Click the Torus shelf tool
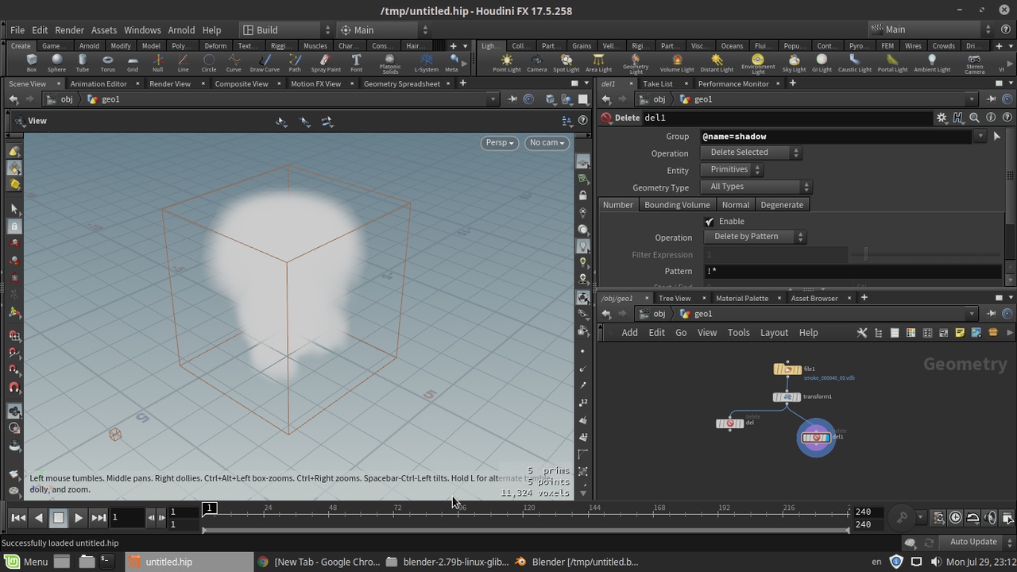 point(107,63)
